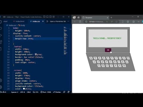This screenshot has width=143, height=107.
Task: Click the P key on the laptop keyboard
Action: [128, 58]
